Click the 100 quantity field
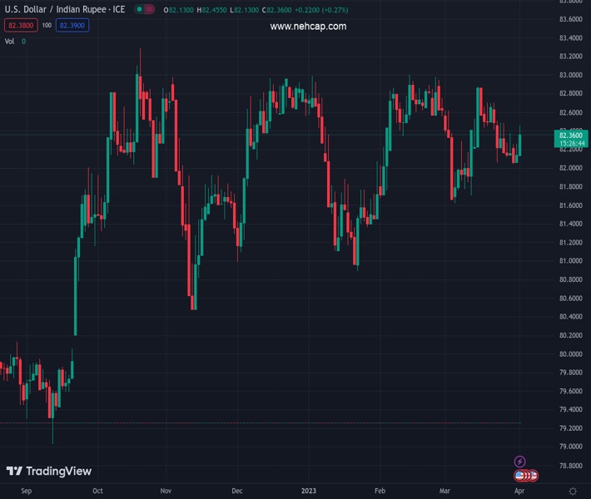Viewport: 591px width, 499px height. [x=47, y=26]
